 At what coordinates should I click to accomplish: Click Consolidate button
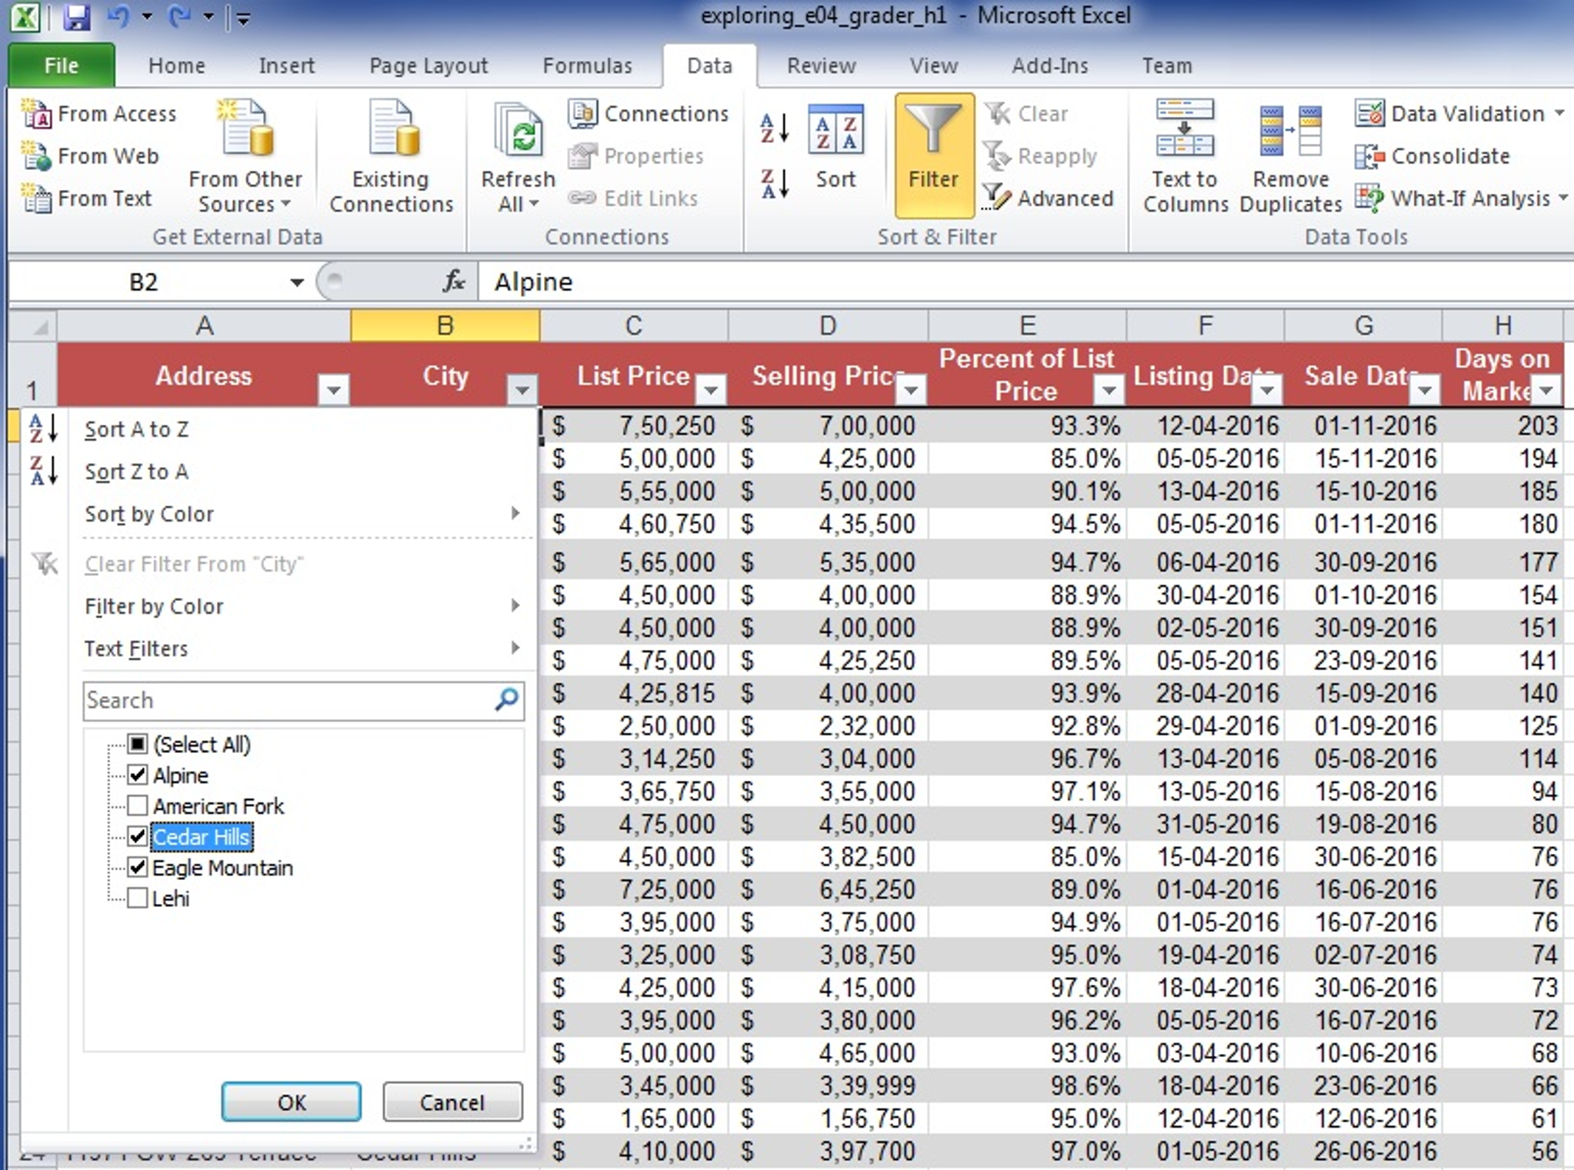click(1432, 156)
